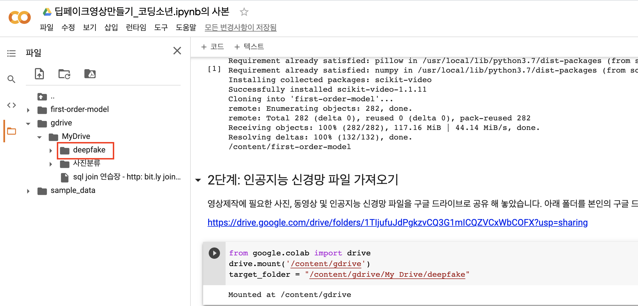Click the upload file icon
638x306 pixels.
[x=39, y=74]
